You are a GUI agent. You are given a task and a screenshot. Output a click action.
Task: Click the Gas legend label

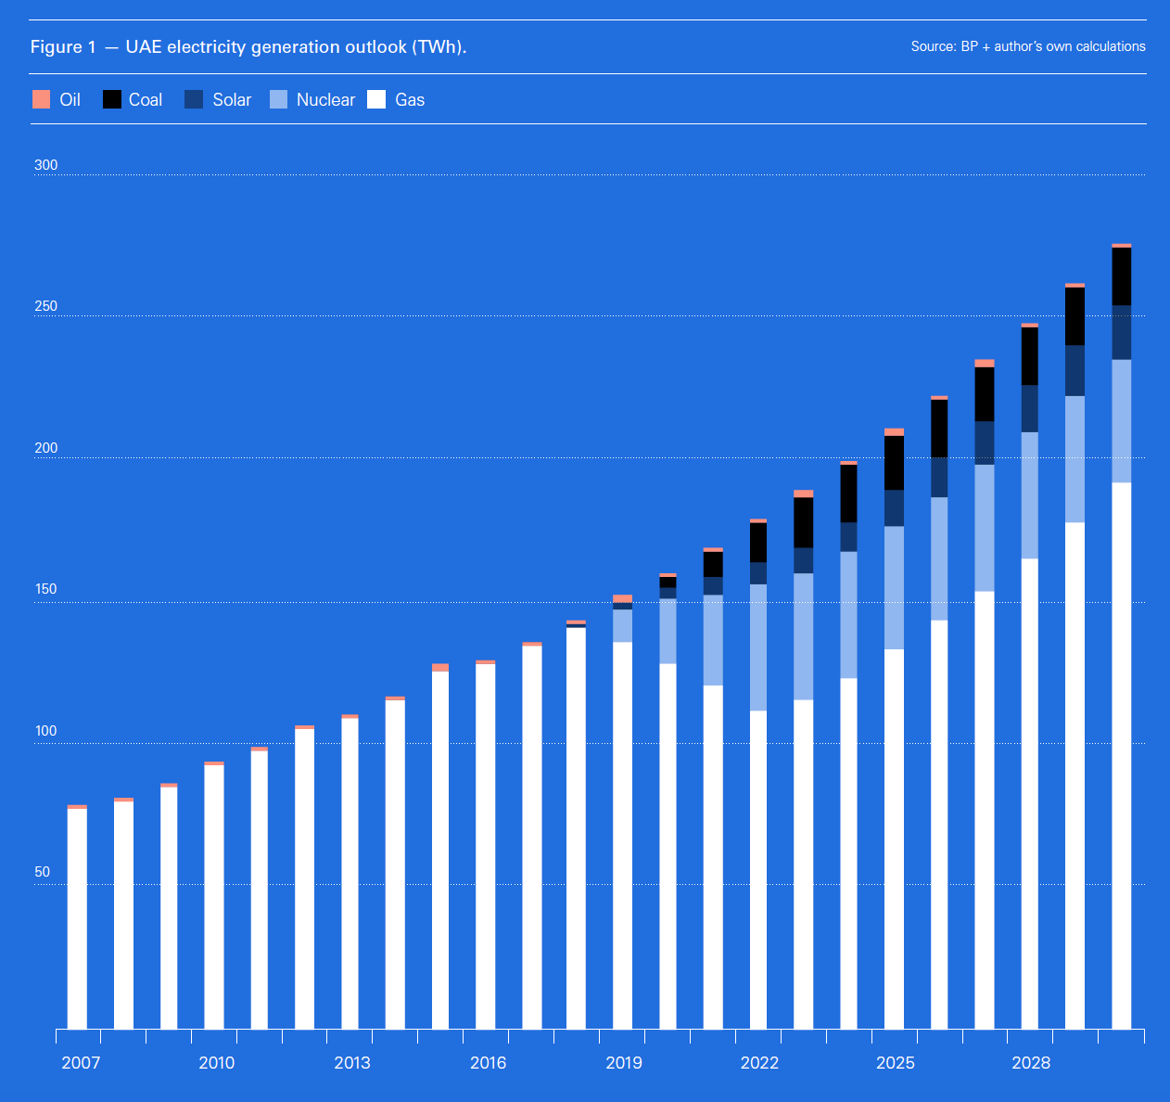410,100
